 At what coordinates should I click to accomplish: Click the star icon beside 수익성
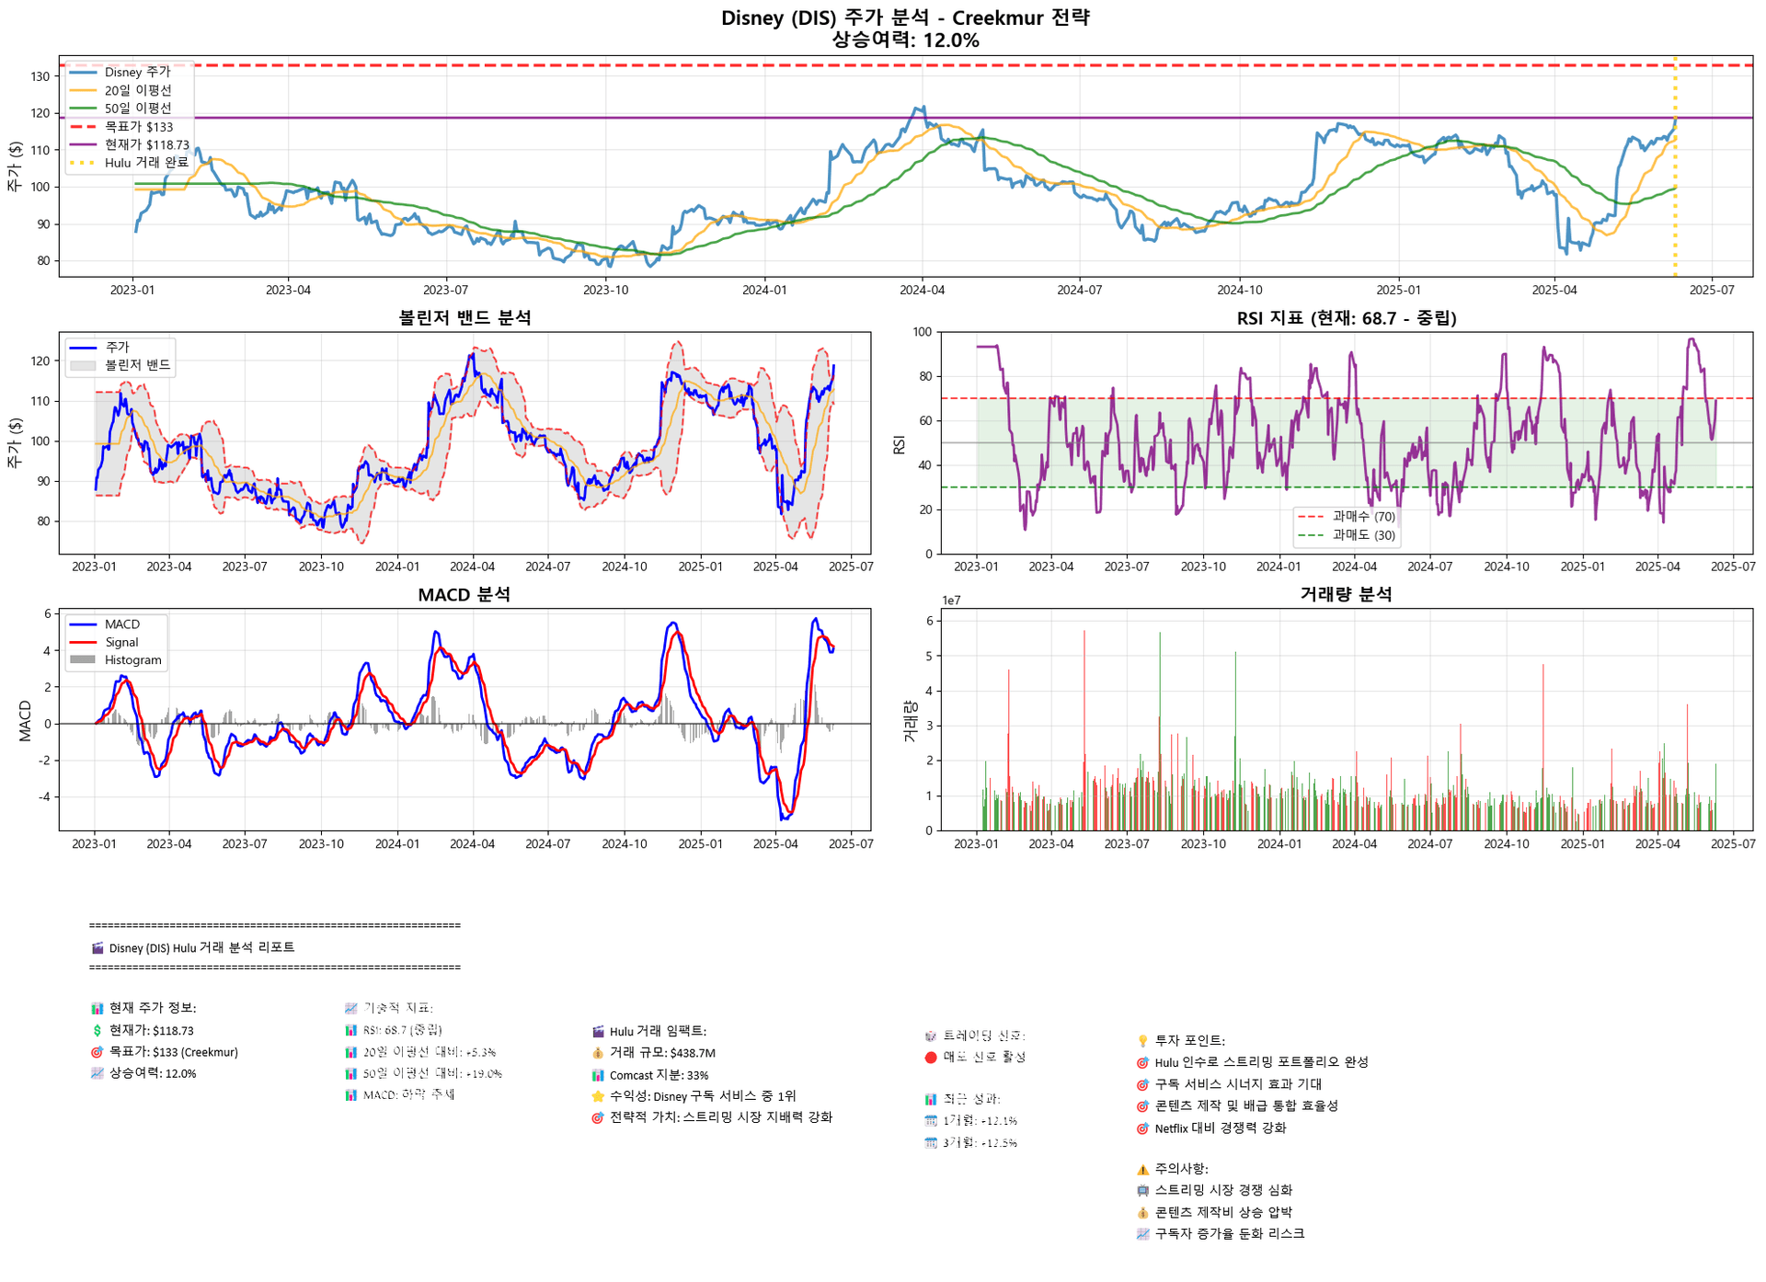click(x=598, y=1096)
